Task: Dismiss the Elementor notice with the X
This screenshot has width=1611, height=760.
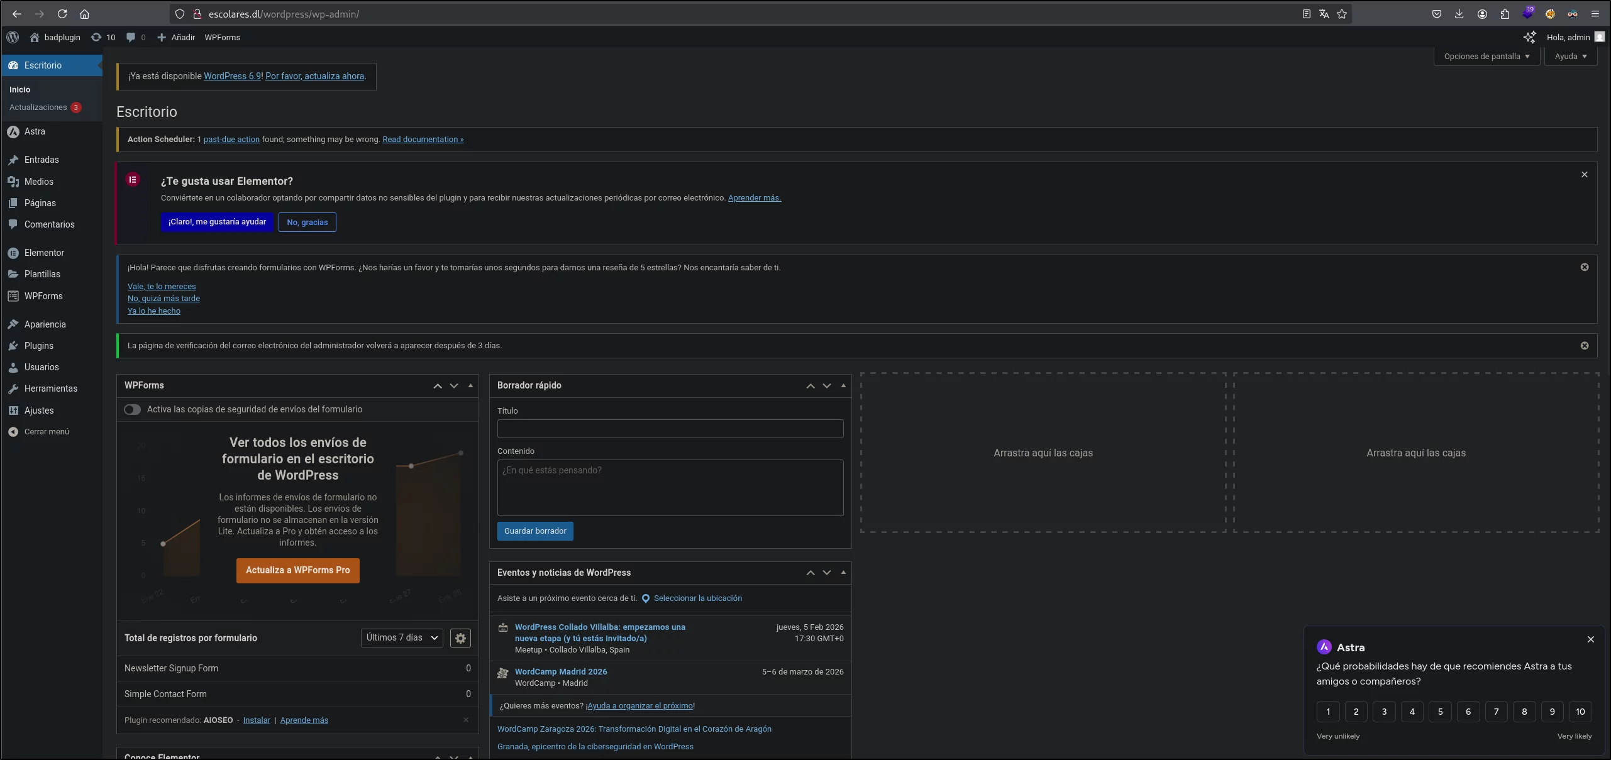Action: pos(1585,174)
